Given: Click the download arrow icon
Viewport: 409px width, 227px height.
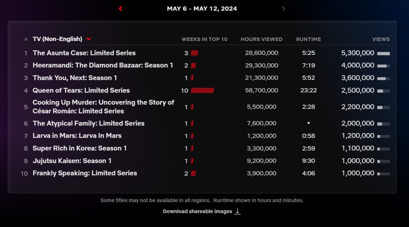Looking at the screenshot, I should coord(237,211).
